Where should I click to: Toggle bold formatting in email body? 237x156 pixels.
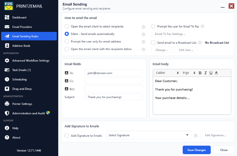[200, 73]
